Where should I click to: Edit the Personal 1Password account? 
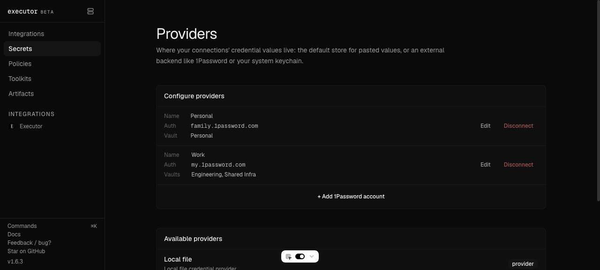[x=485, y=126]
